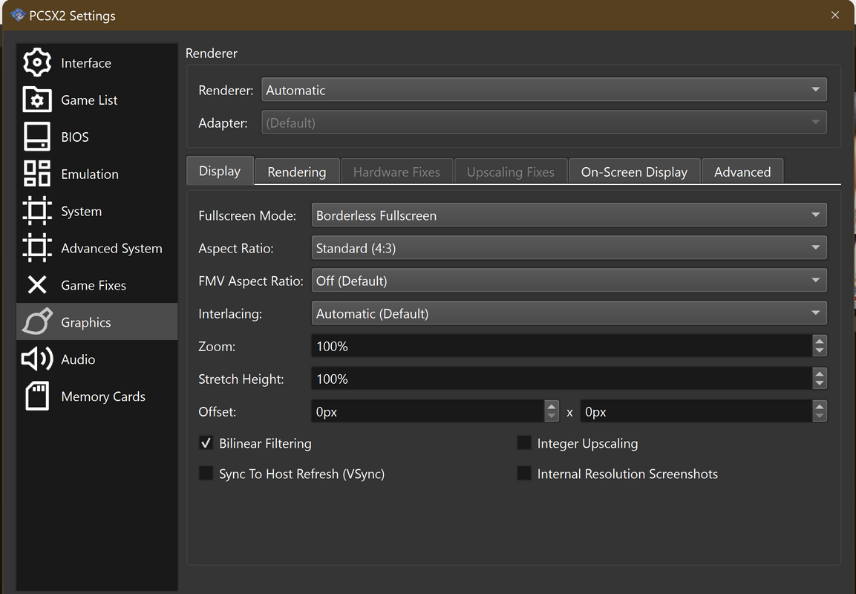856x594 pixels.
Task: Expand the Renderer dropdown
Action: coord(543,91)
